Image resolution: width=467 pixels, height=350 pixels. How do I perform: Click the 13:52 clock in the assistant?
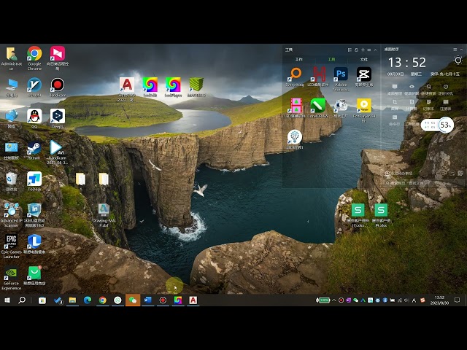407,63
